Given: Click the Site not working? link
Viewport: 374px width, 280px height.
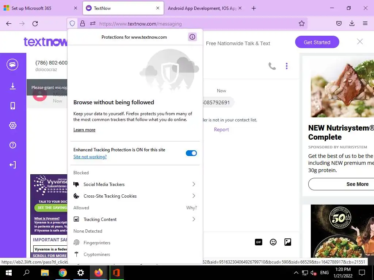Looking at the screenshot, I should [90, 157].
